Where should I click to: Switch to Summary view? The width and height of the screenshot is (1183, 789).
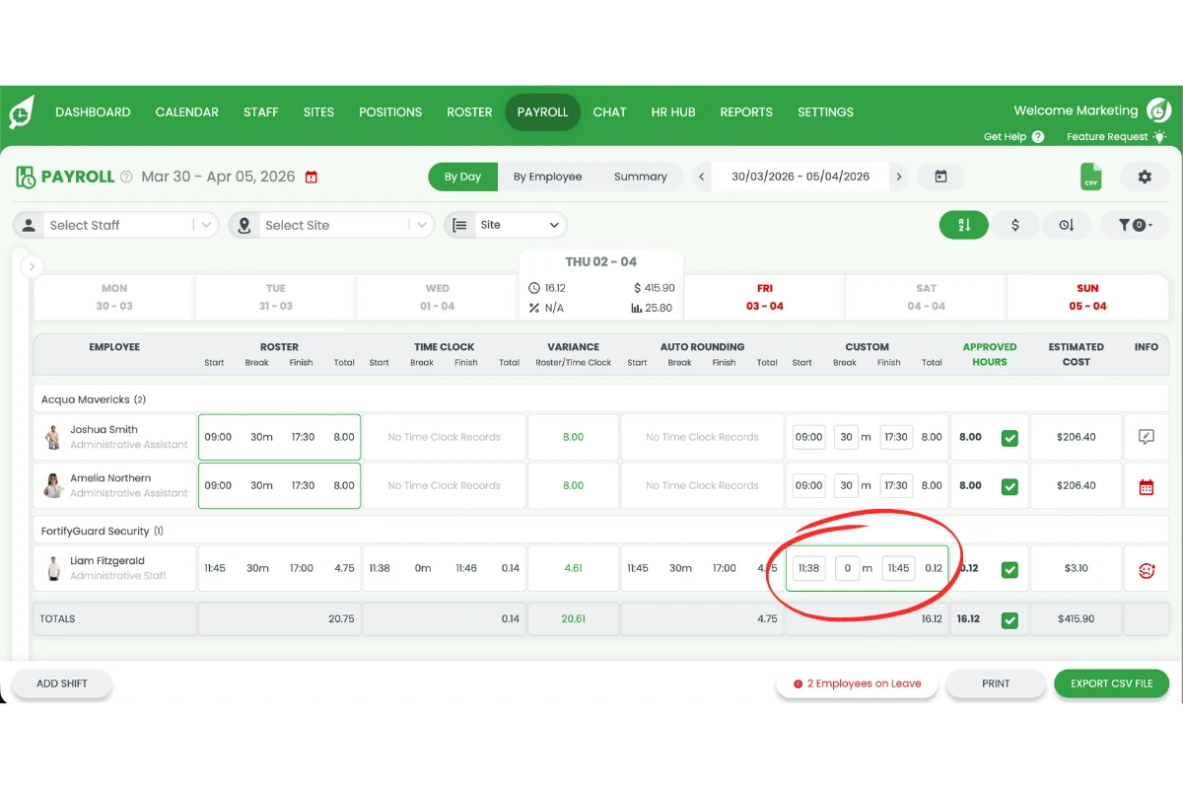pos(641,177)
